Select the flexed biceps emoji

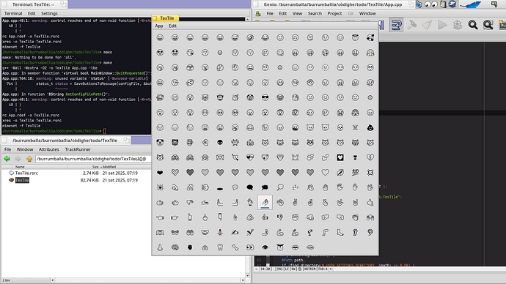pyautogui.click(x=280, y=232)
